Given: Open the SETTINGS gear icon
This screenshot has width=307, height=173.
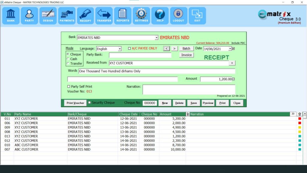Looking at the screenshot, I should [141, 15].
